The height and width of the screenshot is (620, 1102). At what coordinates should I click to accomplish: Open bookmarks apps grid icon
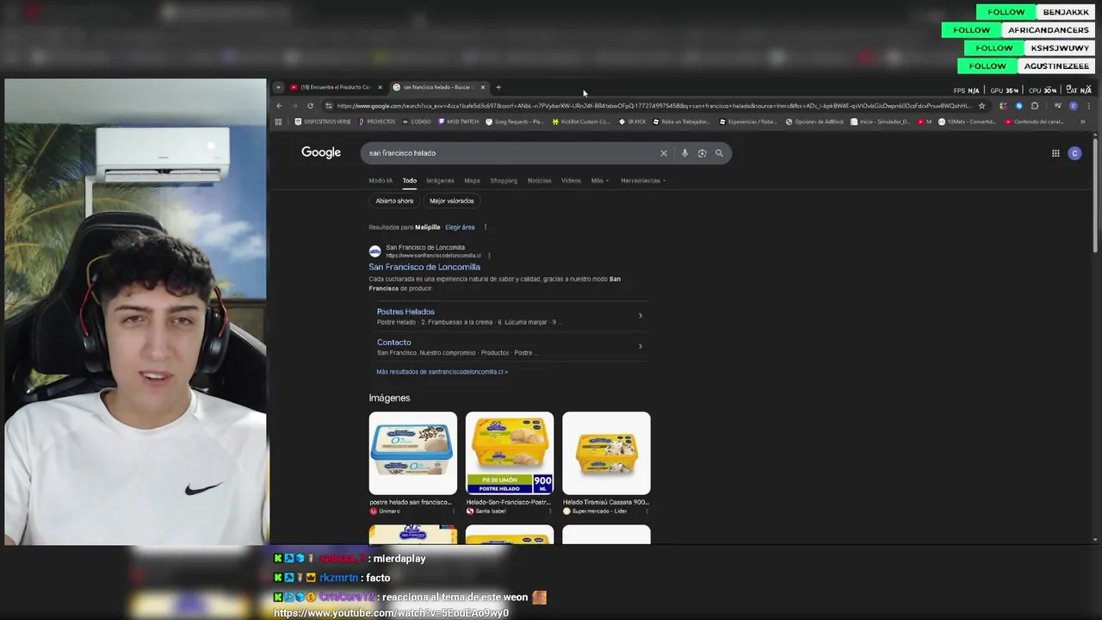tap(278, 121)
